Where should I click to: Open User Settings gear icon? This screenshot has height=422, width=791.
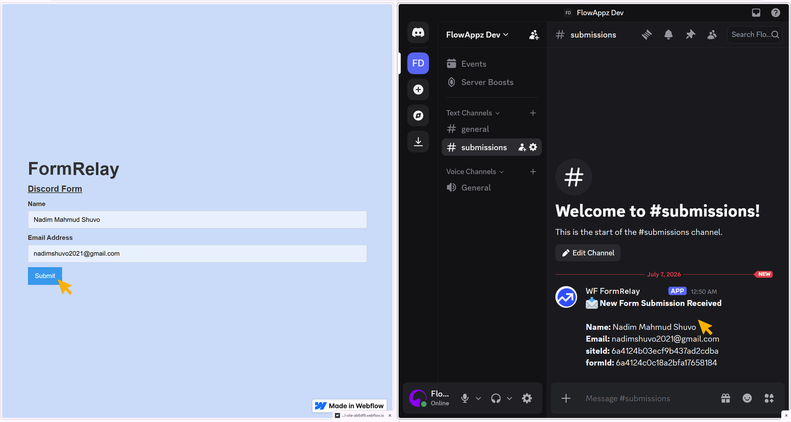(527, 398)
